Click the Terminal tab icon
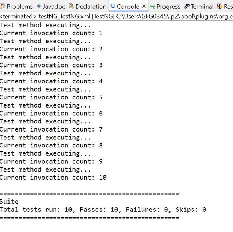 point(187,6)
